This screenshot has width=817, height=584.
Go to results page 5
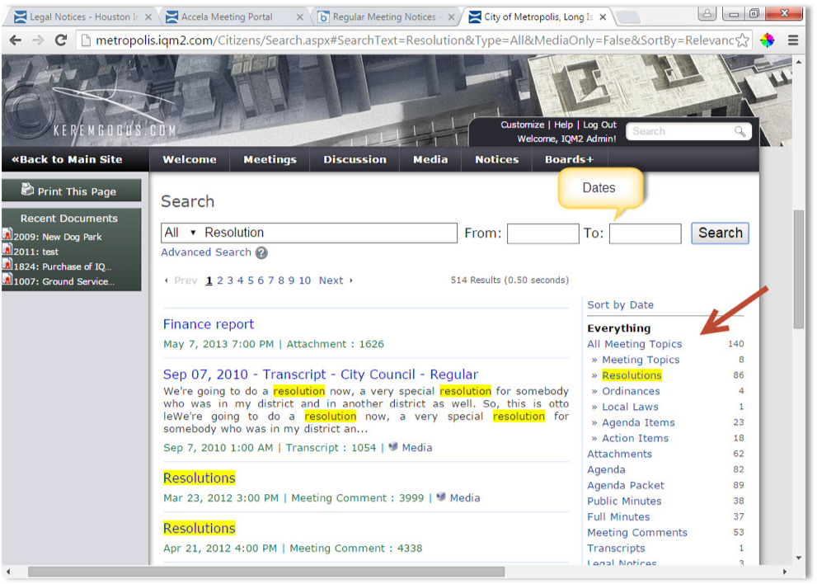(251, 280)
